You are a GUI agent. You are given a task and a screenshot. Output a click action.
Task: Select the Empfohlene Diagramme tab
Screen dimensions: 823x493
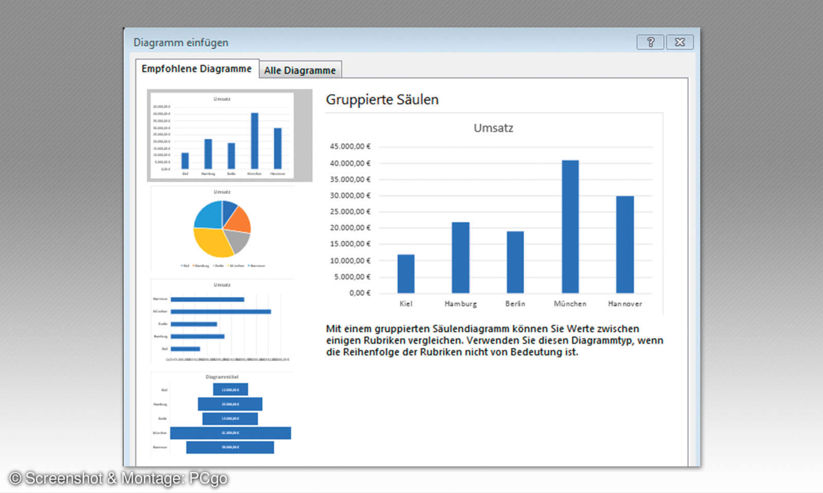[x=198, y=68]
